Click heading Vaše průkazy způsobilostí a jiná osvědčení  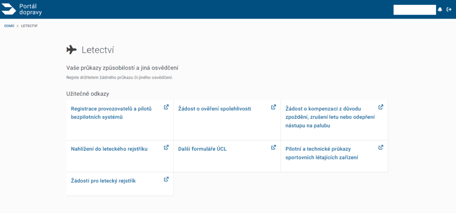(122, 68)
